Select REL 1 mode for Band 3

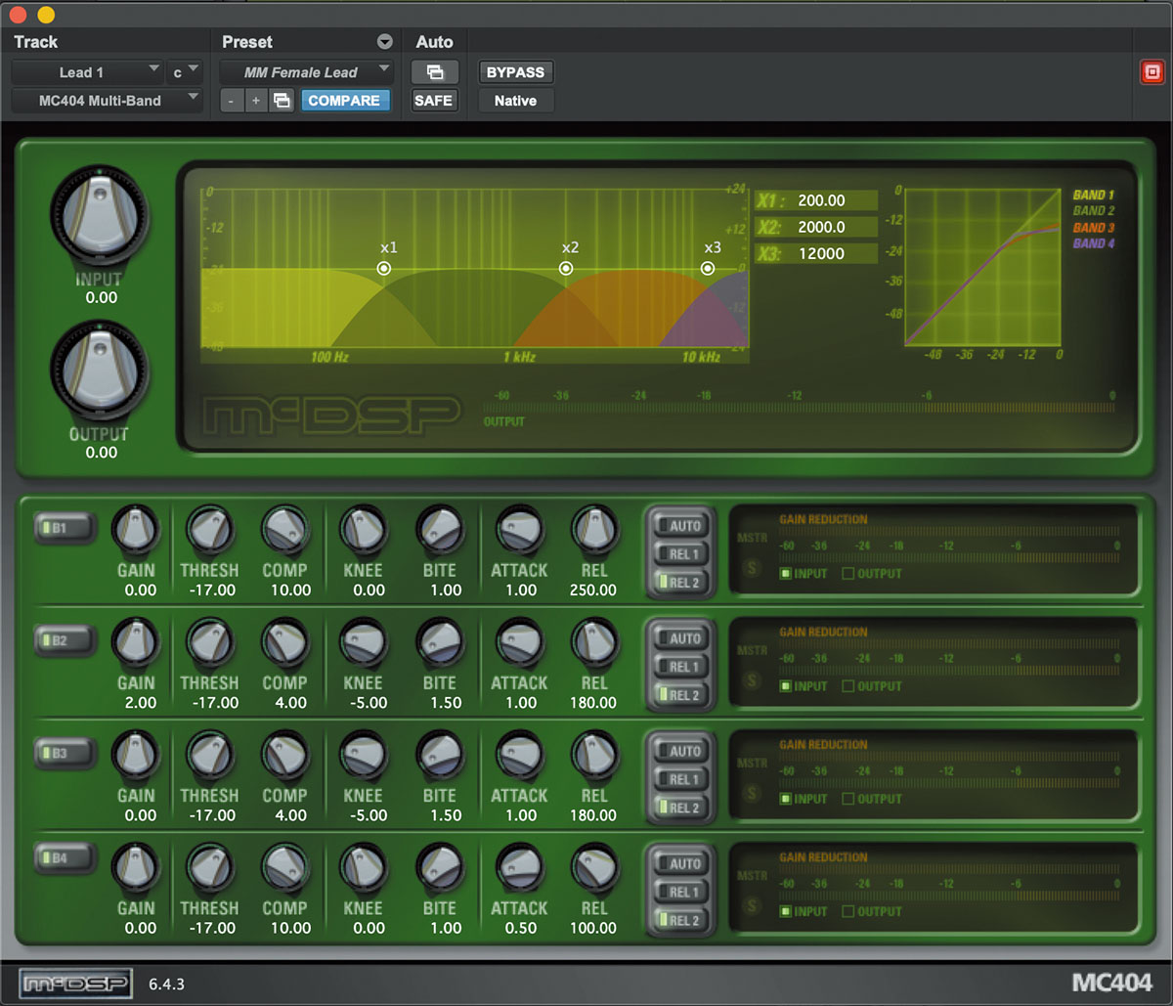click(x=679, y=779)
